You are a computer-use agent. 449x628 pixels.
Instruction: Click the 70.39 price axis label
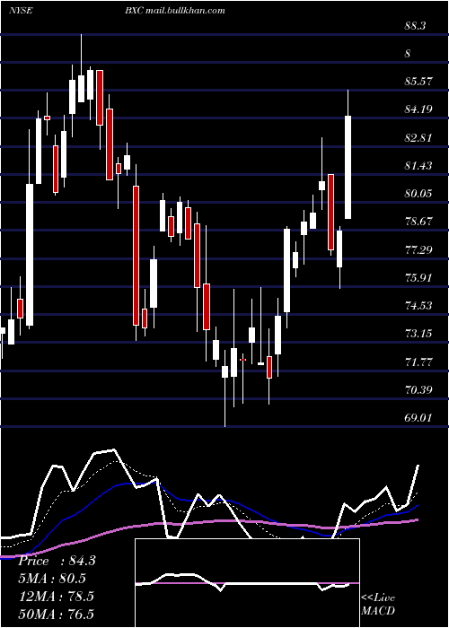point(419,389)
